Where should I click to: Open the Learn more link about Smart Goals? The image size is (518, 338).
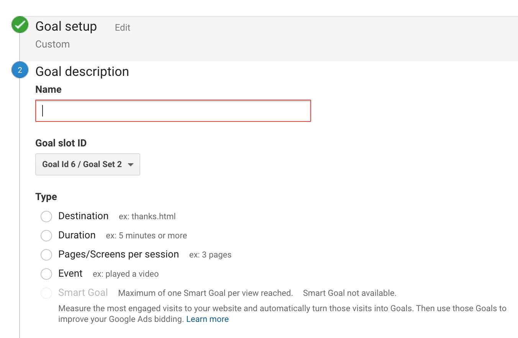point(207,319)
